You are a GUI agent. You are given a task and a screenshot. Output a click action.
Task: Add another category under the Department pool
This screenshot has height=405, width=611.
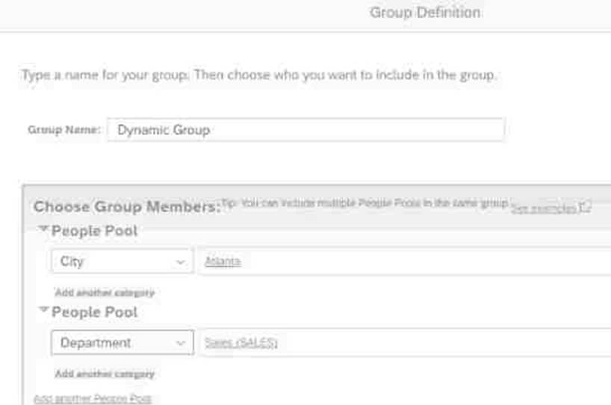pyautogui.click(x=105, y=374)
